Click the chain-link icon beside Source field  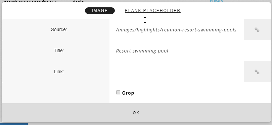pos(257,30)
